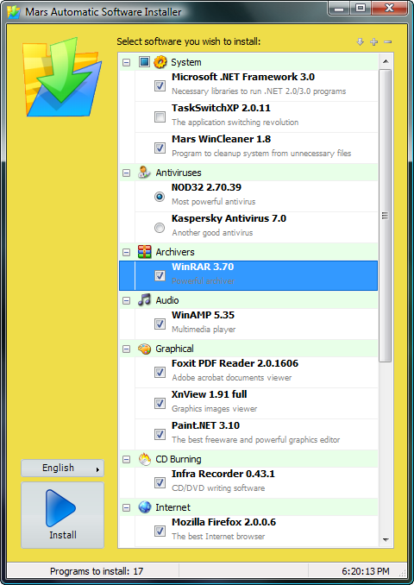The image size is (414, 585).
Task: Enable the TaskSwitchXP 2.0.11 checkbox
Action: [160, 116]
